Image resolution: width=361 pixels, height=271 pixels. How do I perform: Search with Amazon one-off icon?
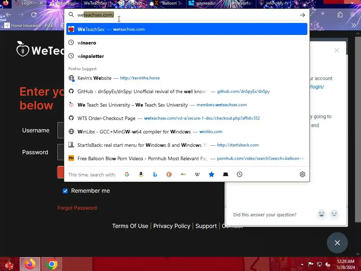coord(141,174)
